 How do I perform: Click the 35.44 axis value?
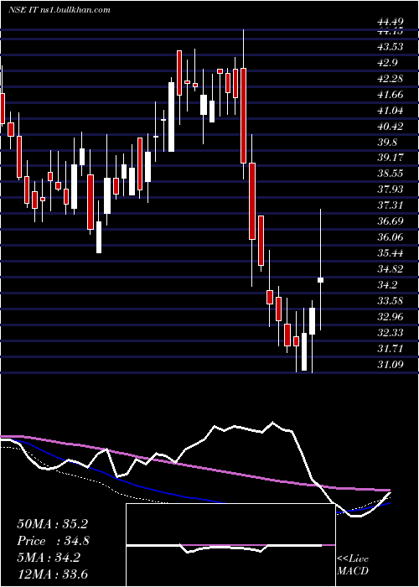click(391, 253)
